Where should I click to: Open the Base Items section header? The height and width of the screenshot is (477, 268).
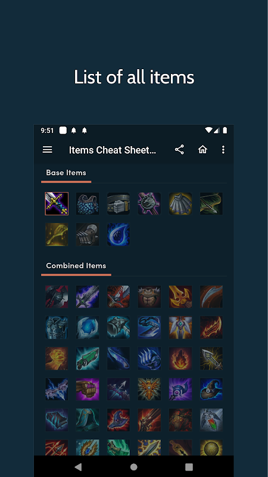coord(66,172)
